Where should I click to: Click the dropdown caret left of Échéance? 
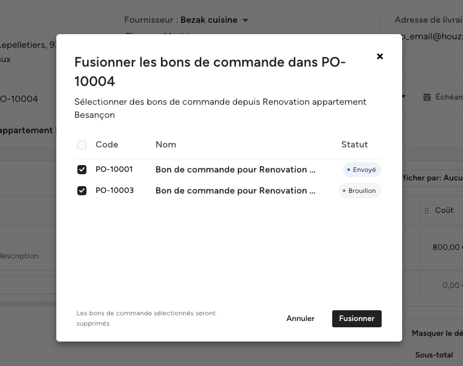coord(404,96)
